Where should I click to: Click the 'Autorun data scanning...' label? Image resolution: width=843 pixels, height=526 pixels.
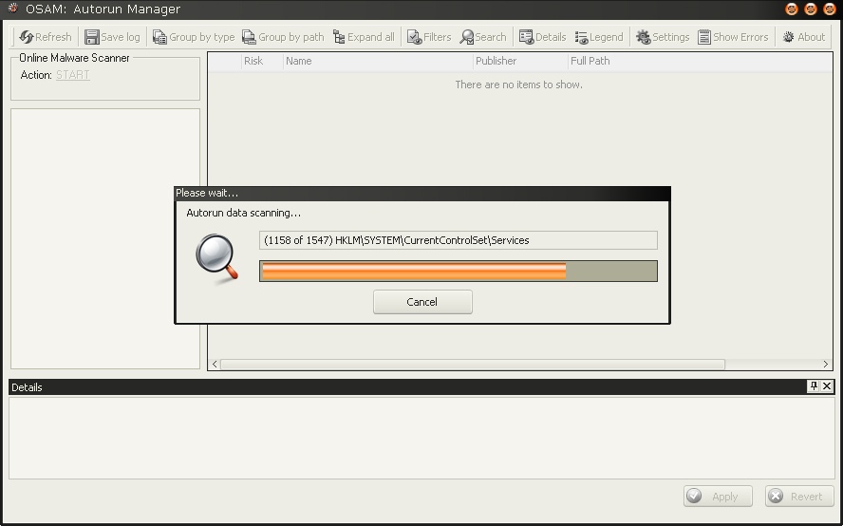244,213
